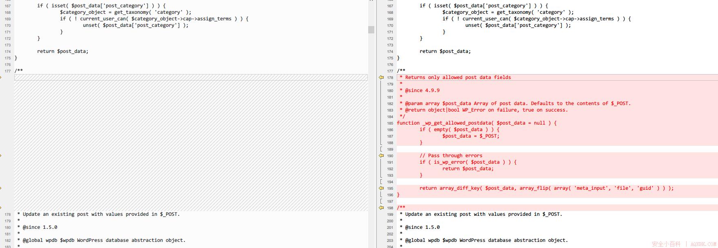This screenshot has height=248, width=718.
Task: Click left pane '$category_object = get_taxonomy' line
Action: [126, 12]
